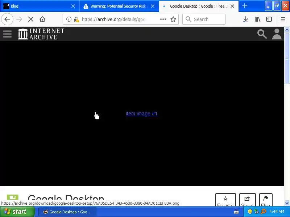This screenshot has width=290, height=217.
Task: Open page actions three-dot menu
Action: (163, 19)
